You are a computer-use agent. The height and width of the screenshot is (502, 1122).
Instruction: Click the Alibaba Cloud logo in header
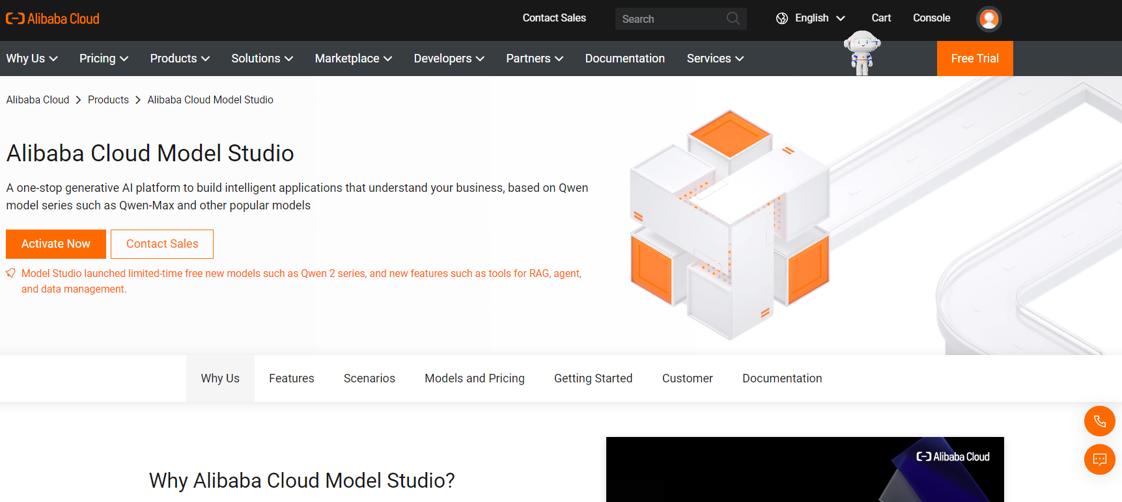[53, 19]
